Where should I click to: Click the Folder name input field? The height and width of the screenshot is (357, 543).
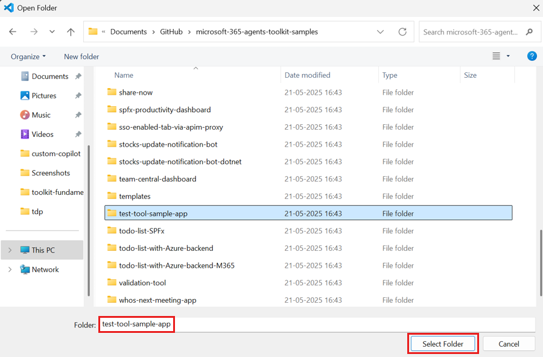tap(317, 324)
